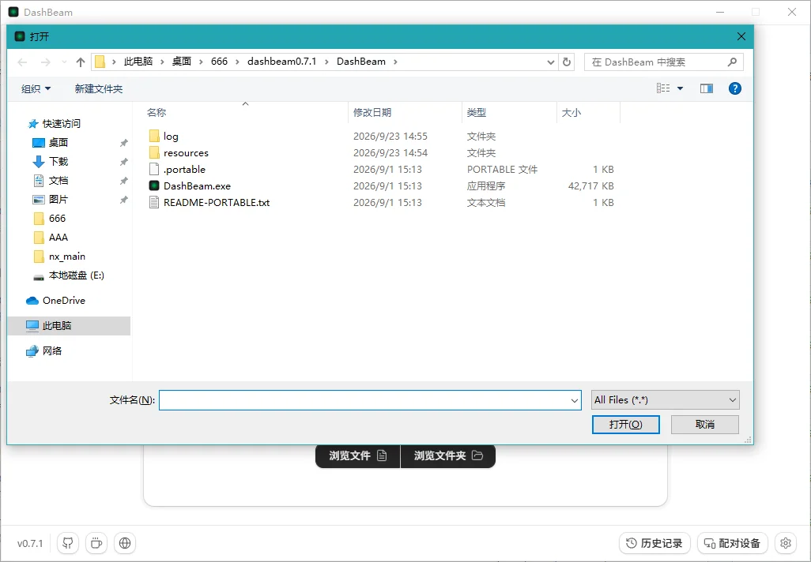Open DashBeam settings gear icon
Viewport: 811px width, 562px height.
point(786,543)
